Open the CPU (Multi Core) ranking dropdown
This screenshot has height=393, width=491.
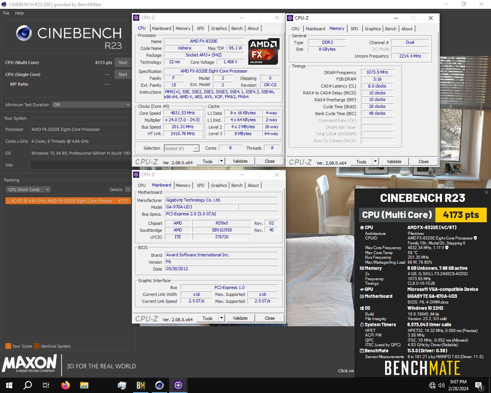click(28, 190)
